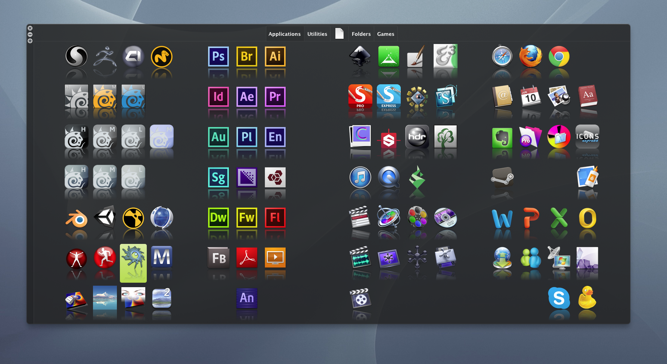The image size is (667, 364).
Task: Launch Adobe Encore (En)
Action: pos(275,137)
